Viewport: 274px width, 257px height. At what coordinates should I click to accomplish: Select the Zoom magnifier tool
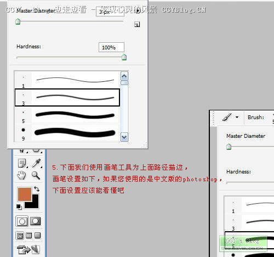pos(36,175)
